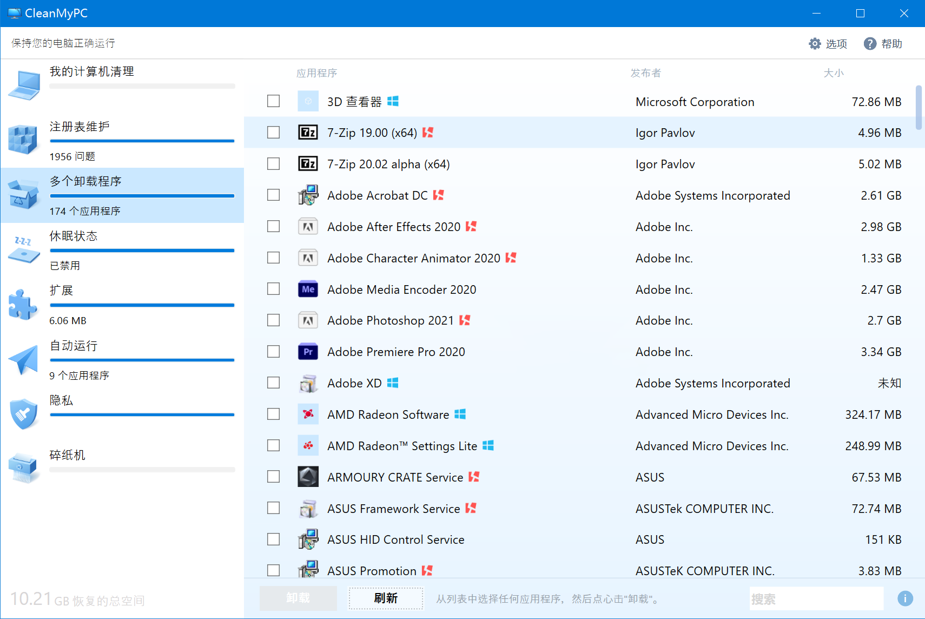Select the Adobe Character Animator 2020 row
The image size is (925, 619).
pos(584,258)
